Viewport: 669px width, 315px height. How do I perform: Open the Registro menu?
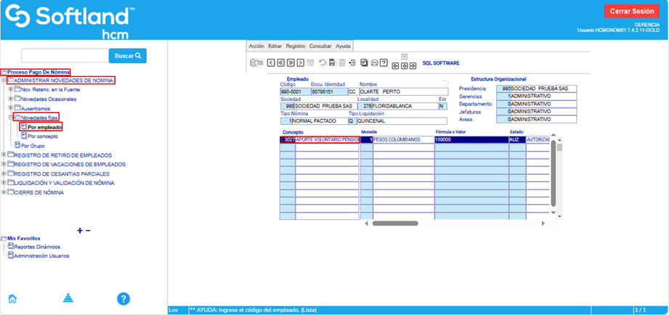[x=295, y=46]
